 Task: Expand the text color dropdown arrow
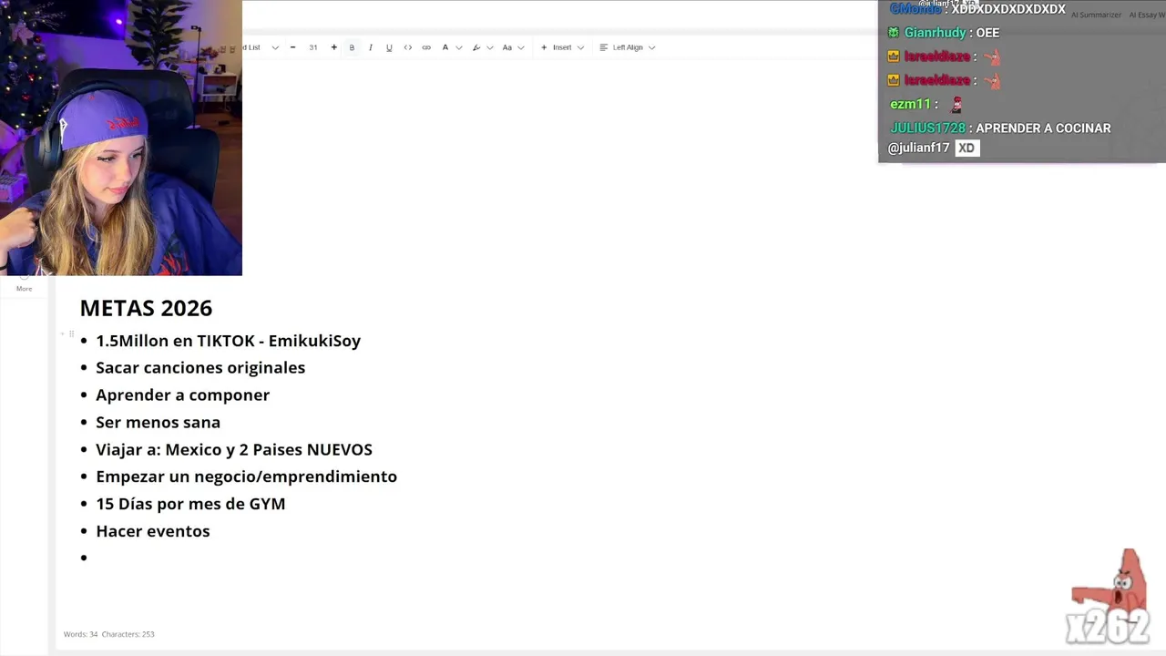[x=458, y=47]
